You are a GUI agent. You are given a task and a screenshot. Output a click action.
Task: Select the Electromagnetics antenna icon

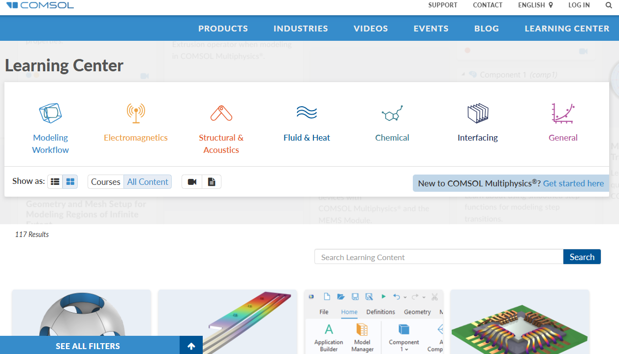click(135, 113)
